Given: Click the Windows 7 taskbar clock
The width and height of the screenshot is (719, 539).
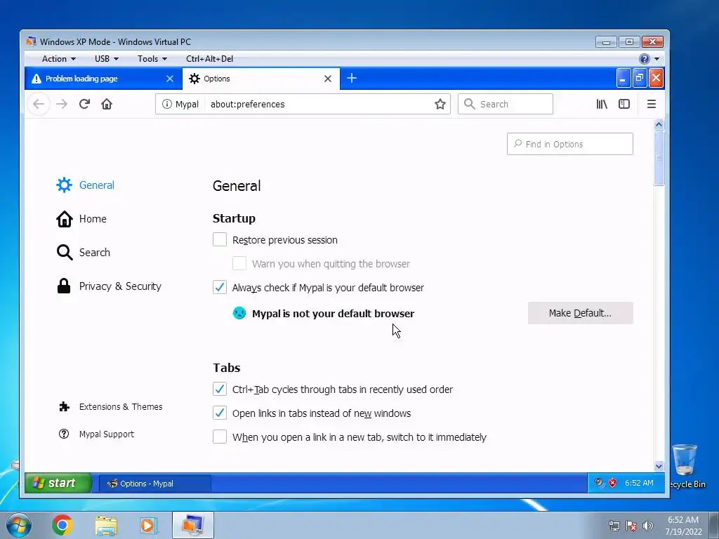Looking at the screenshot, I should (x=683, y=526).
